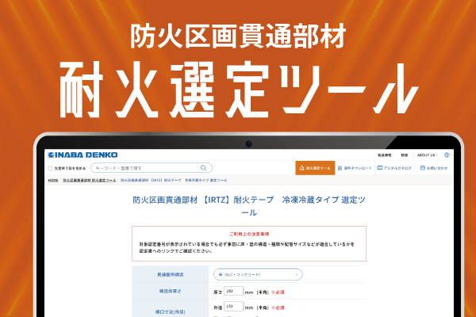Click the 構造体厚さ row label
The height and width of the screenshot is (317, 476).
click(x=171, y=291)
